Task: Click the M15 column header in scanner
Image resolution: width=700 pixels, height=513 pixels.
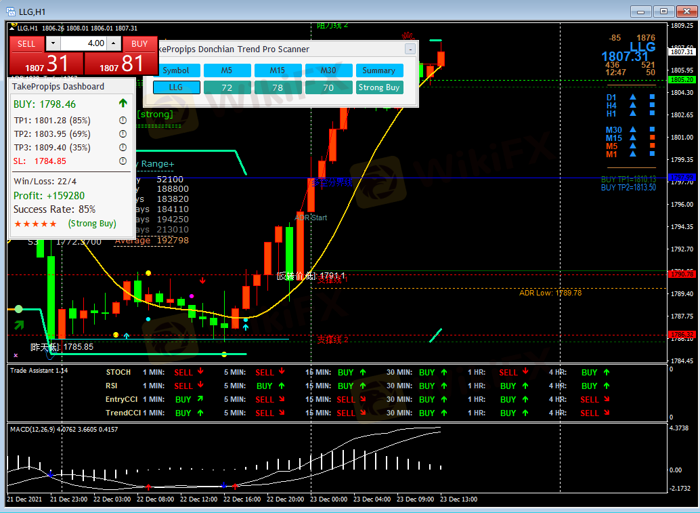Action: point(278,70)
